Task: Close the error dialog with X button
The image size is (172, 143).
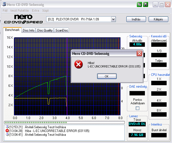Action: 139,53
